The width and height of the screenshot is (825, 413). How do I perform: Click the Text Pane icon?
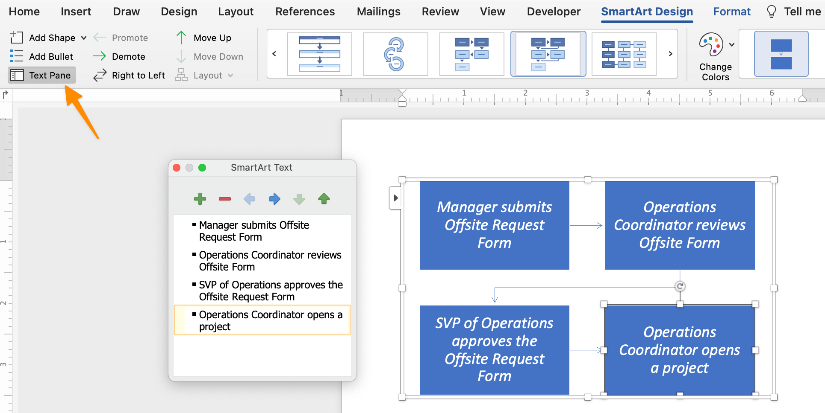(x=18, y=75)
